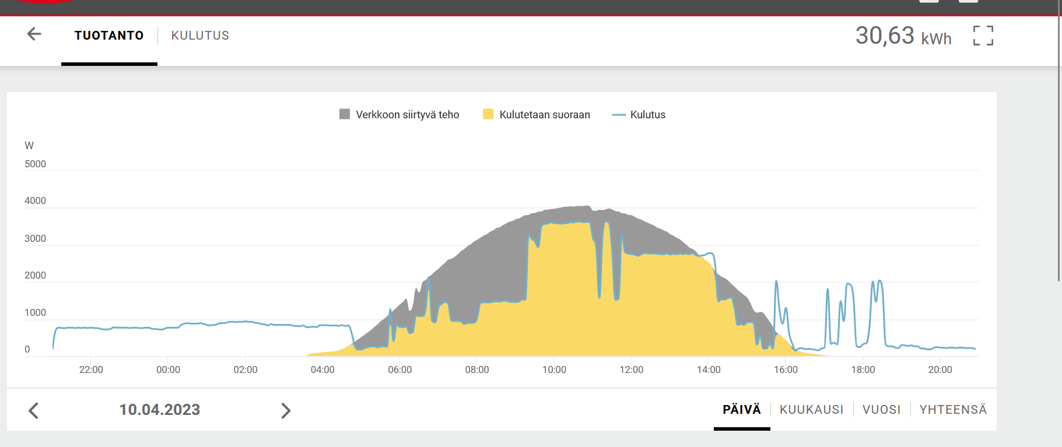Switch to the KUUKAUSI month view
The height and width of the screenshot is (447, 1062).
pos(811,410)
